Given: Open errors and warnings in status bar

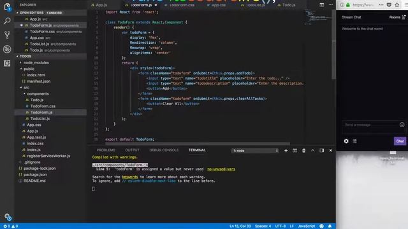Looking at the screenshot, I should pyautogui.click(x=11, y=226).
